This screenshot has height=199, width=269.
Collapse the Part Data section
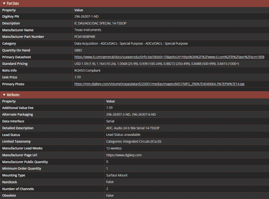(x=4, y=3)
